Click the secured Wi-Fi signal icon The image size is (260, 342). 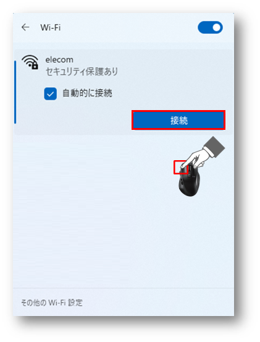click(x=30, y=62)
